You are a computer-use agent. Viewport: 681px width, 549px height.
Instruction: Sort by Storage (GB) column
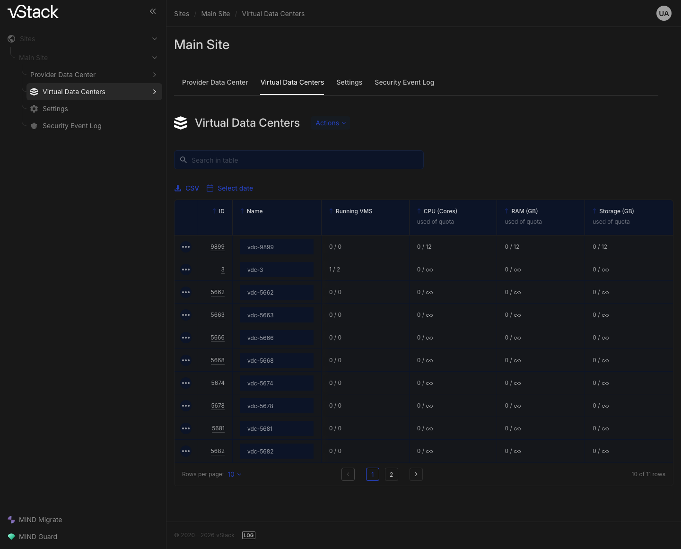(613, 211)
